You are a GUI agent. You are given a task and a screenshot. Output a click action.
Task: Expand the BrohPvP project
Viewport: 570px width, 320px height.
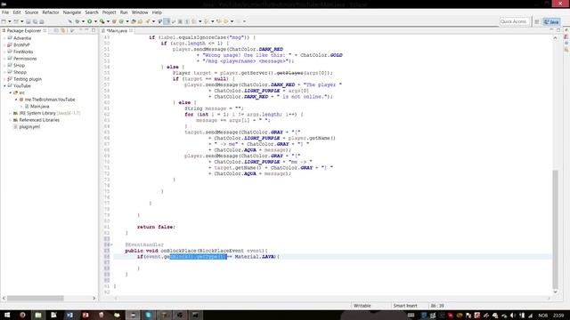pyautogui.click(x=4, y=45)
